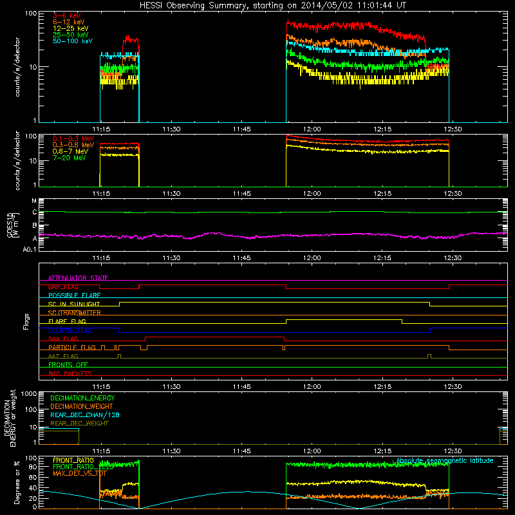This screenshot has width=515, height=515.
Task: Click 12:30 tick label under the decimation panel
Action: click(453, 451)
